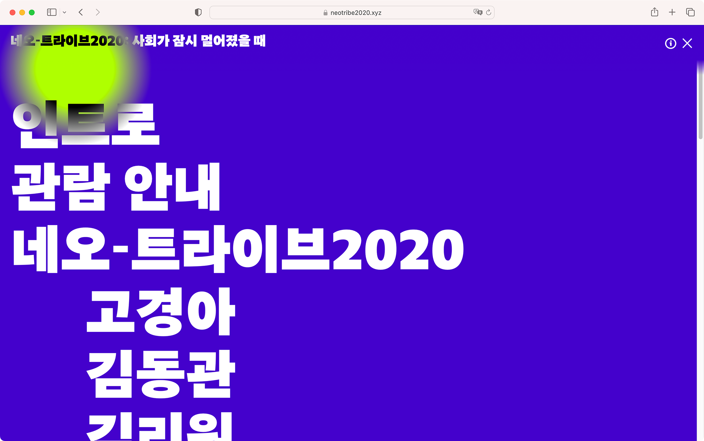The width and height of the screenshot is (704, 441).
Task: Open a new tab with plus icon
Action: (672, 12)
